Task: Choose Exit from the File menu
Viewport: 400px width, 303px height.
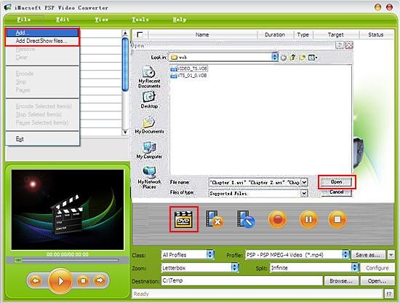Action: point(42,139)
